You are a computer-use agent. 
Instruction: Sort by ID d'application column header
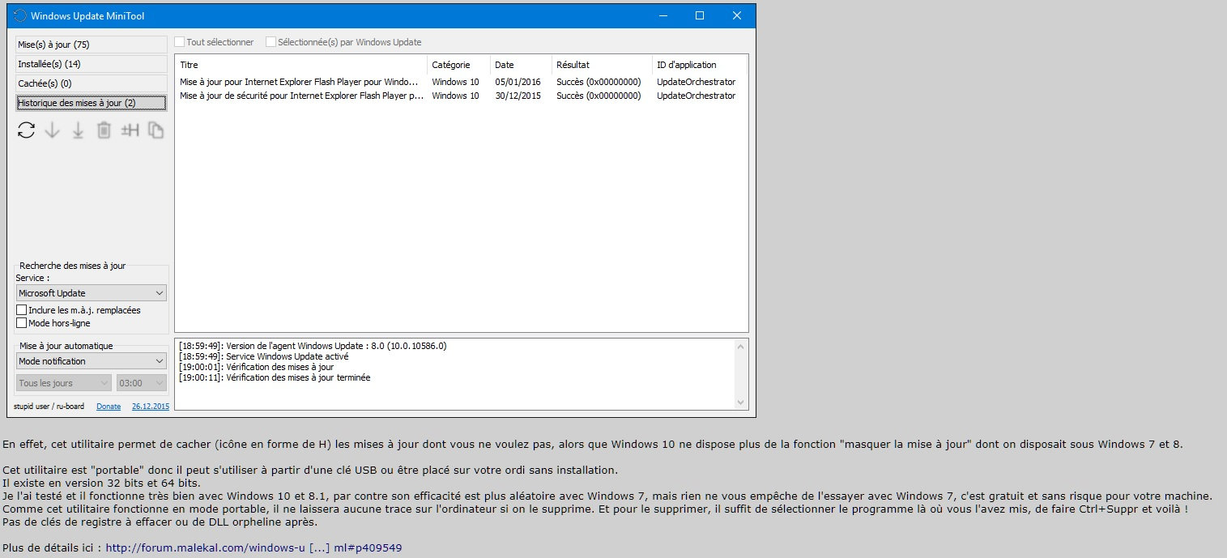coord(701,65)
